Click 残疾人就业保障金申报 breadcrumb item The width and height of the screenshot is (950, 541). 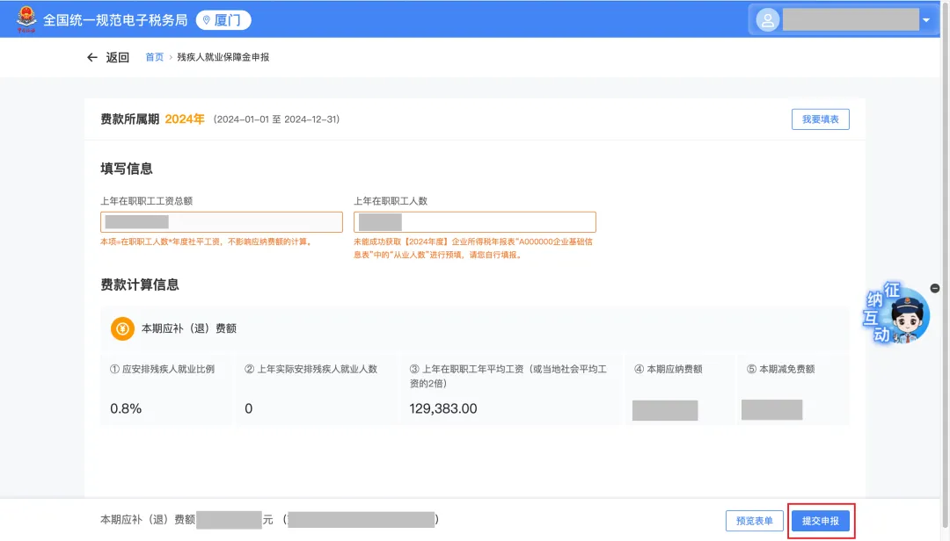(223, 57)
